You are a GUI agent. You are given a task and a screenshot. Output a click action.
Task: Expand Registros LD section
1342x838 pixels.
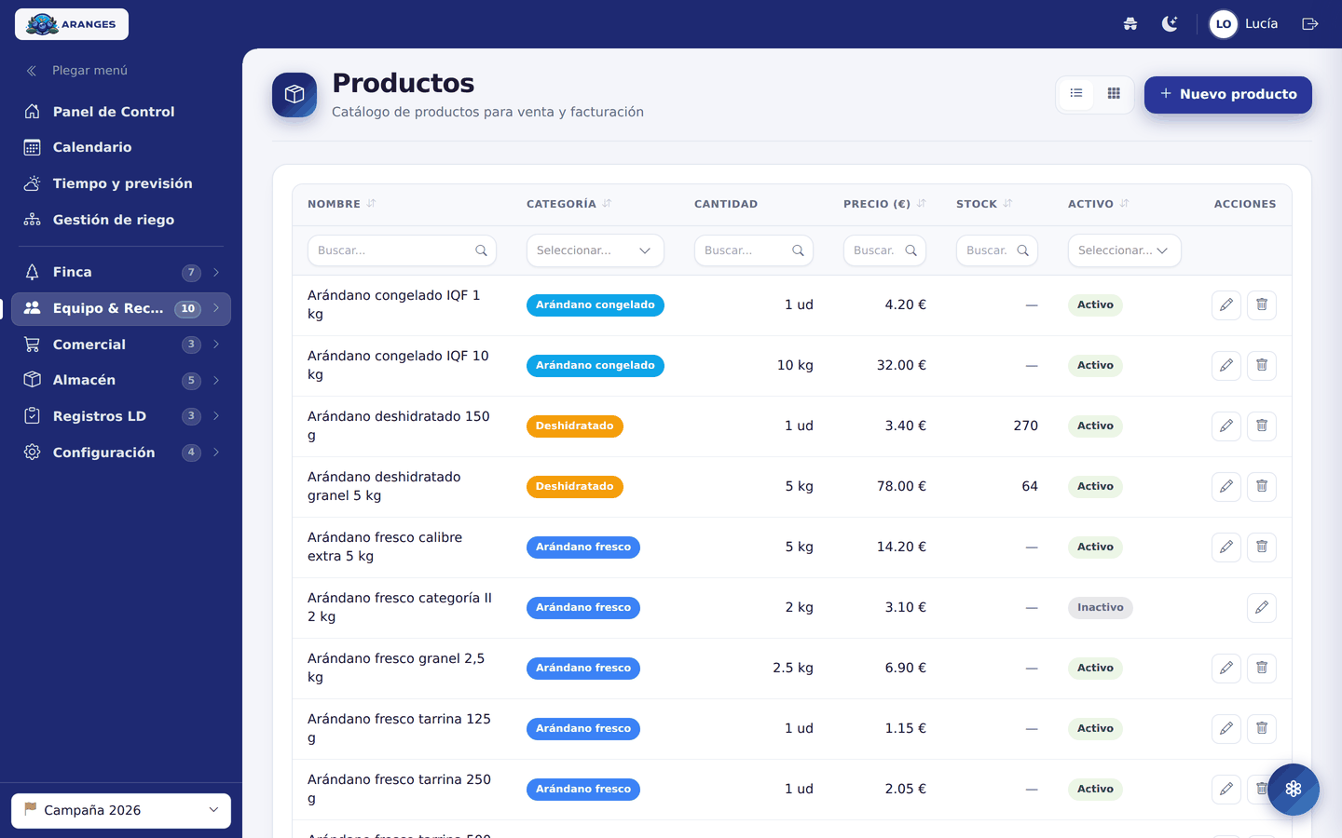point(121,416)
